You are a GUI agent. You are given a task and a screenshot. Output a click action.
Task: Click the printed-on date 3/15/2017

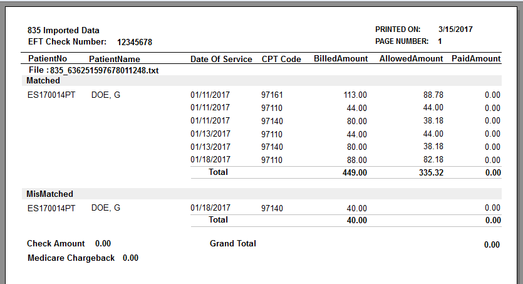tap(457, 29)
